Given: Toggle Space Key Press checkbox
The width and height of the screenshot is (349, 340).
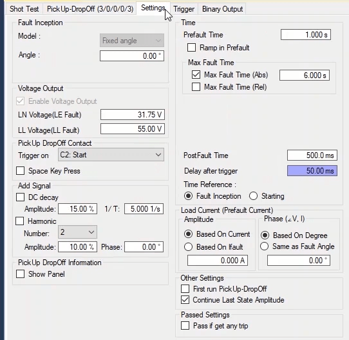Looking at the screenshot, I should tap(20, 171).
